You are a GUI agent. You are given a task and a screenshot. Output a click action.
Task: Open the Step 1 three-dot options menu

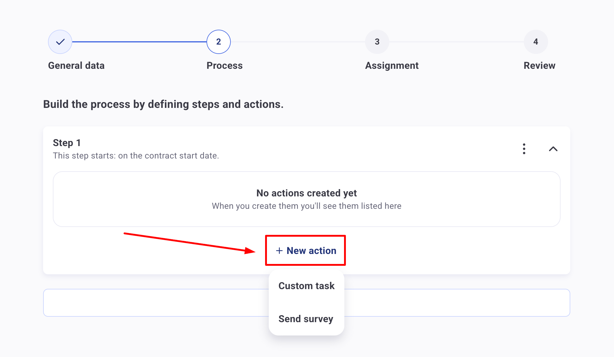coord(524,149)
